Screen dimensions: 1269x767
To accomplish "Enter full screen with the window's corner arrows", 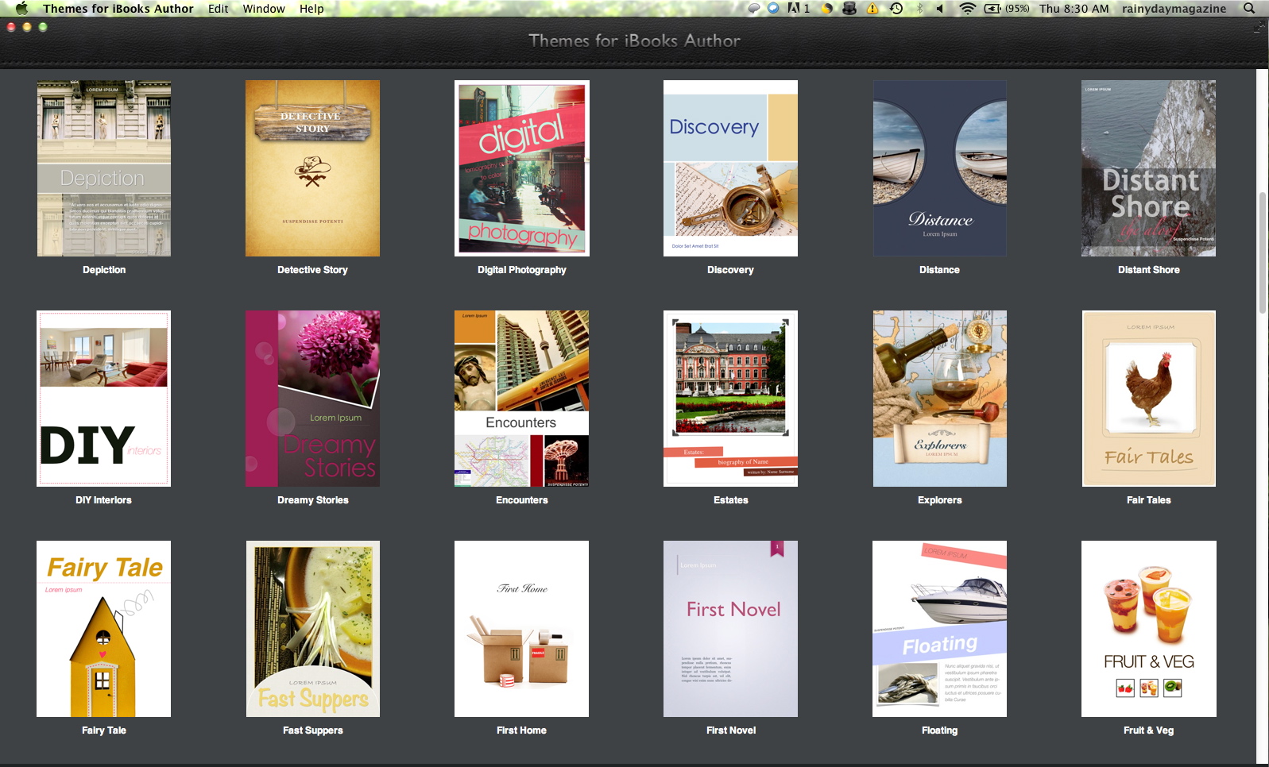I will [x=1258, y=28].
